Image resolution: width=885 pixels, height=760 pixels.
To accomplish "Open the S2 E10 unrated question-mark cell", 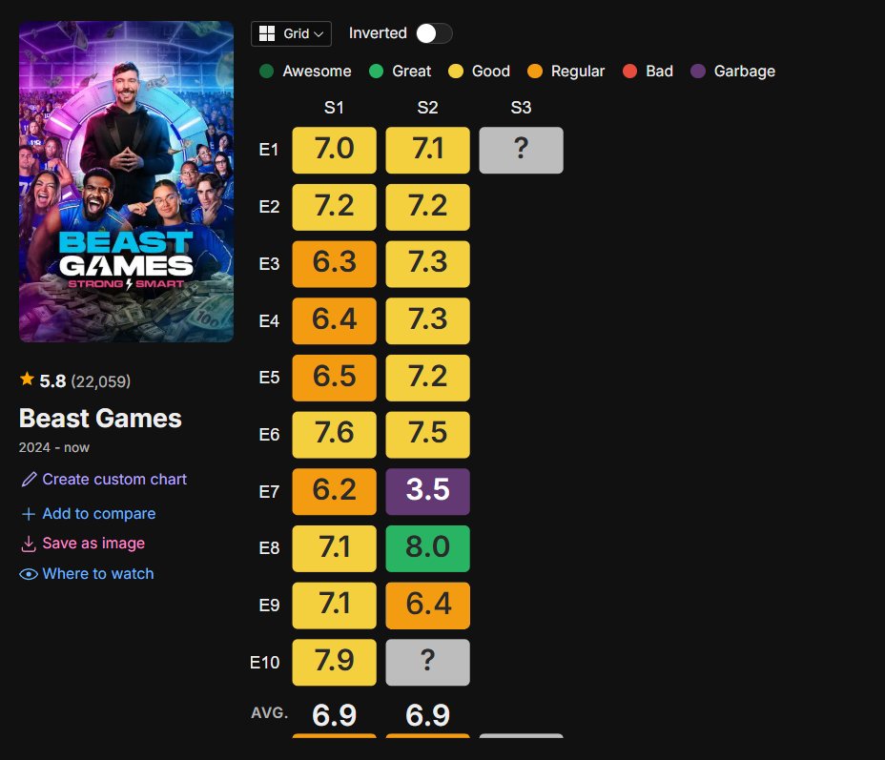I will (427, 663).
